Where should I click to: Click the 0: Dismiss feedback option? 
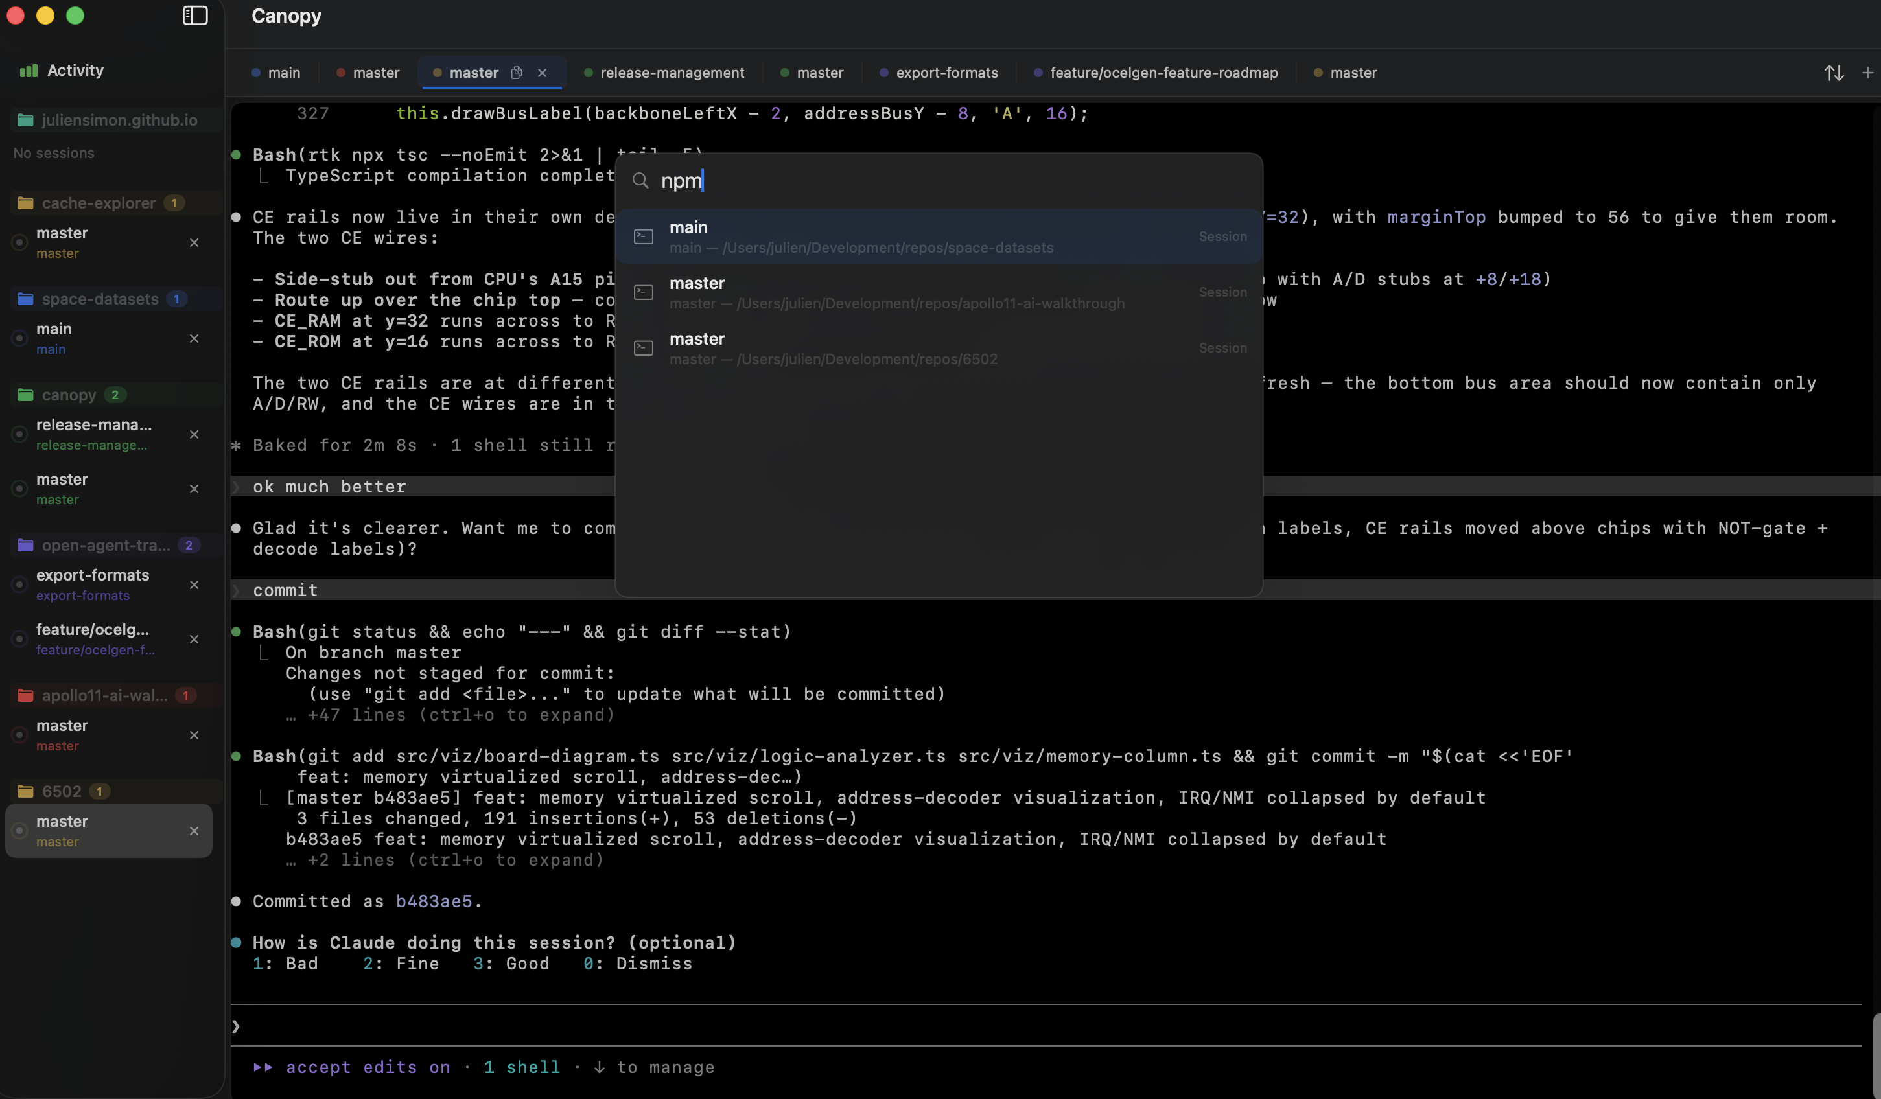(637, 964)
